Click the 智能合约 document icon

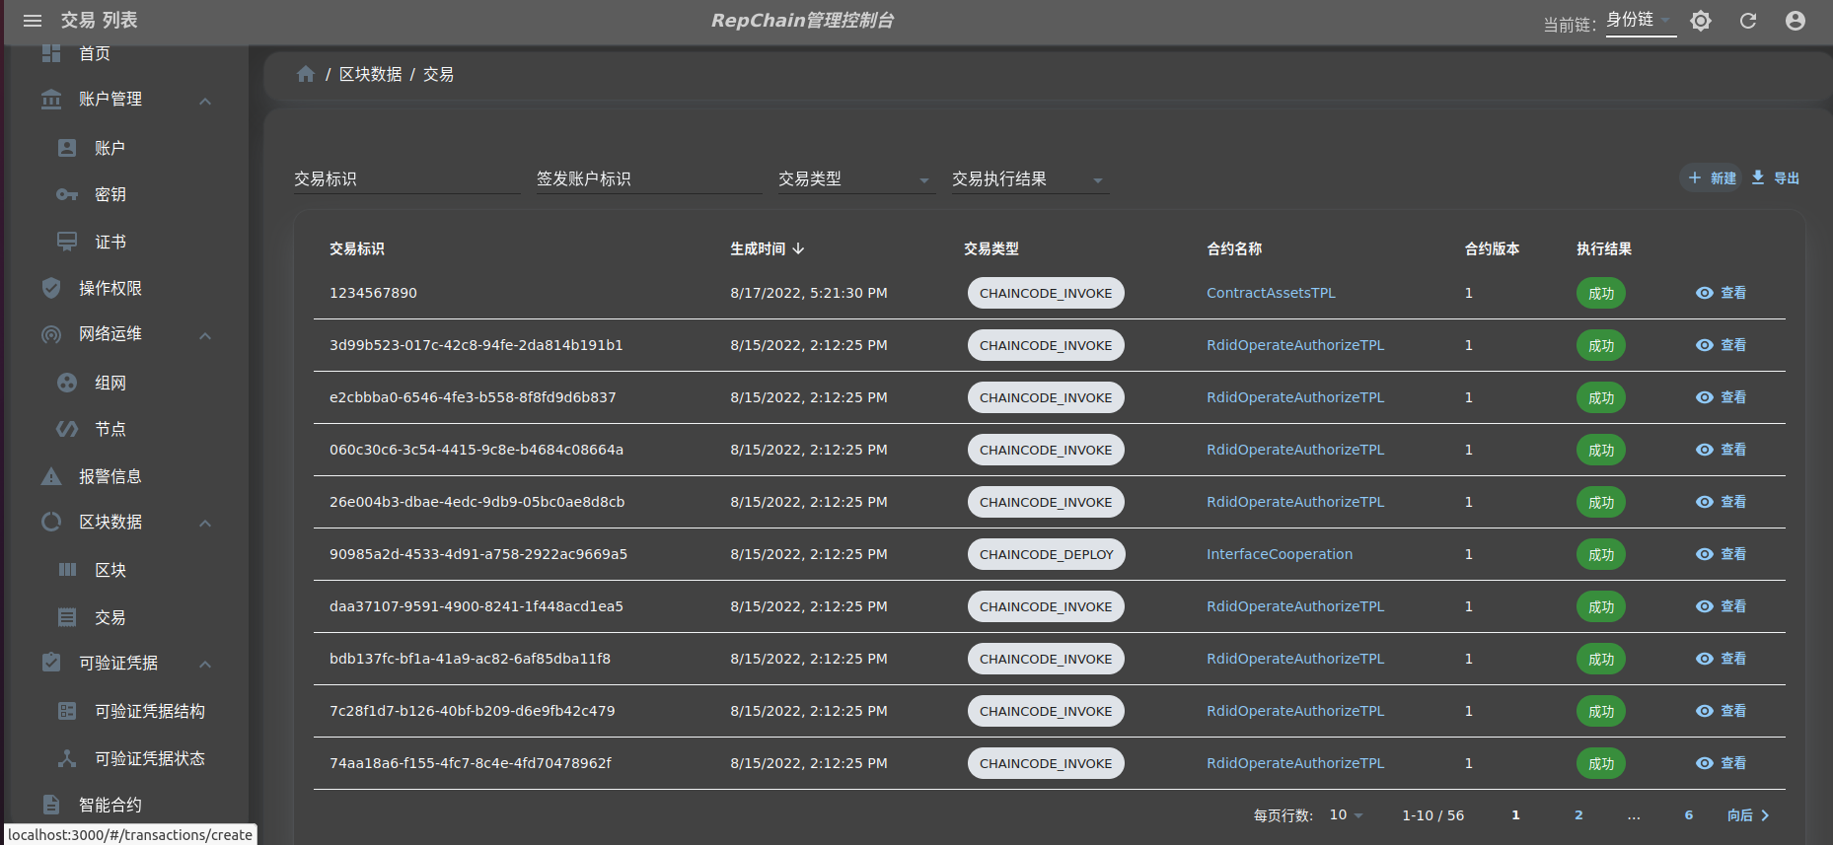(x=51, y=805)
